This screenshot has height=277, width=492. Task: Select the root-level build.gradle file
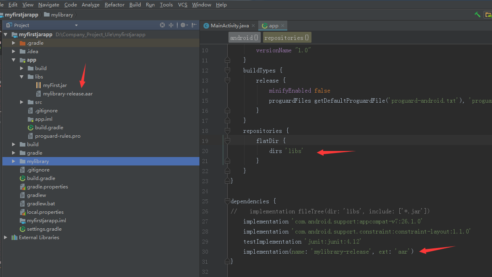point(37,178)
